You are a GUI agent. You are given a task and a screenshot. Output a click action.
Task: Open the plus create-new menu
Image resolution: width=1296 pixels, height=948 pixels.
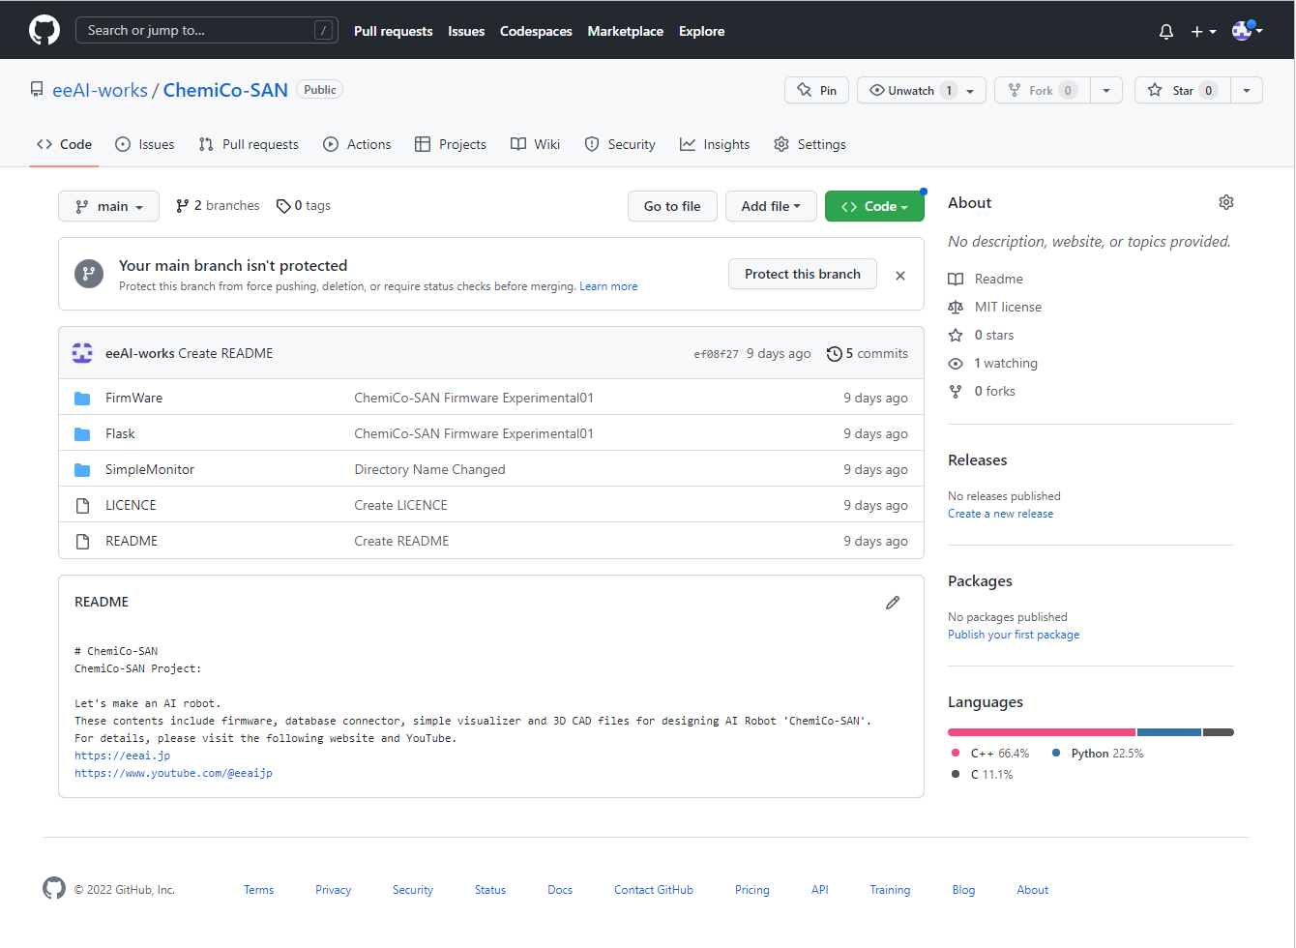(x=1203, y=31)
